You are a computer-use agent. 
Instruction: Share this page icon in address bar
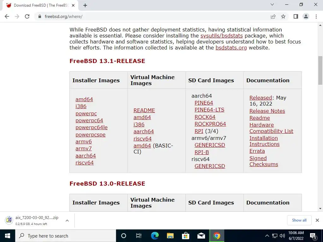coord(273,16)
